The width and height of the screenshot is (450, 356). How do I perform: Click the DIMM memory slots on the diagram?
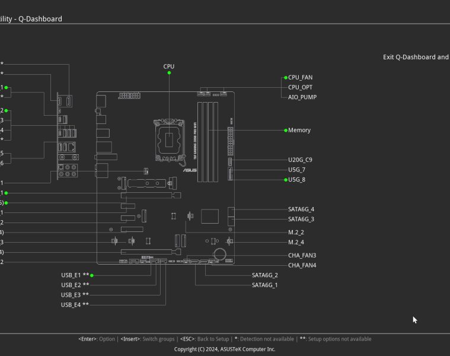point(208,142)
